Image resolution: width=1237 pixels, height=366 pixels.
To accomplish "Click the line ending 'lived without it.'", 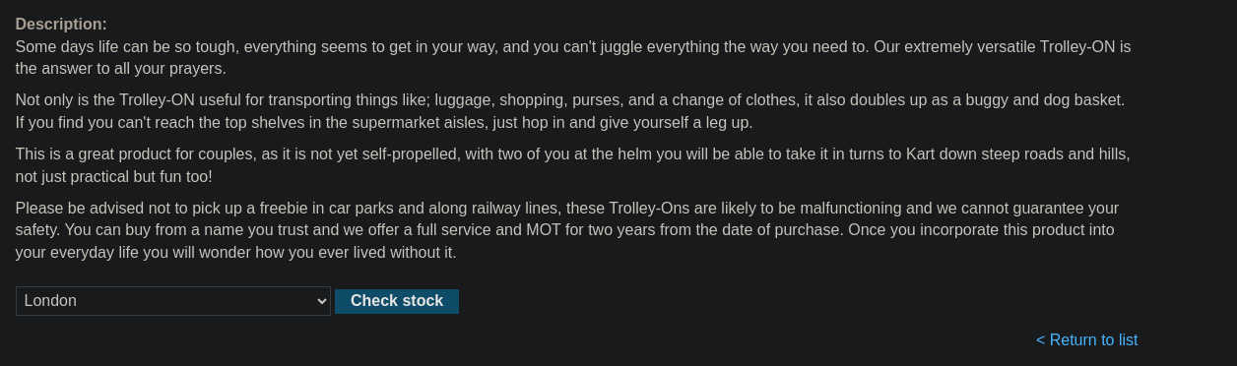I will [x=236, y=253].
